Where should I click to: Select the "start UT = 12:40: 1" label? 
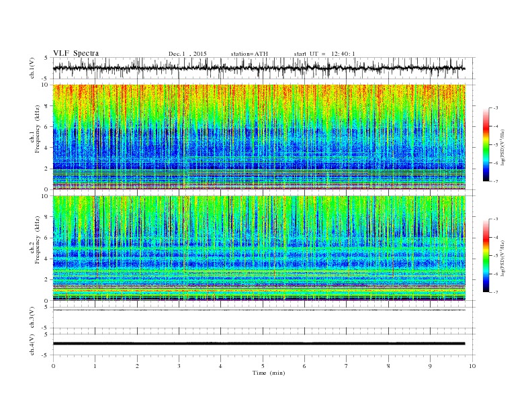[324, 54]
